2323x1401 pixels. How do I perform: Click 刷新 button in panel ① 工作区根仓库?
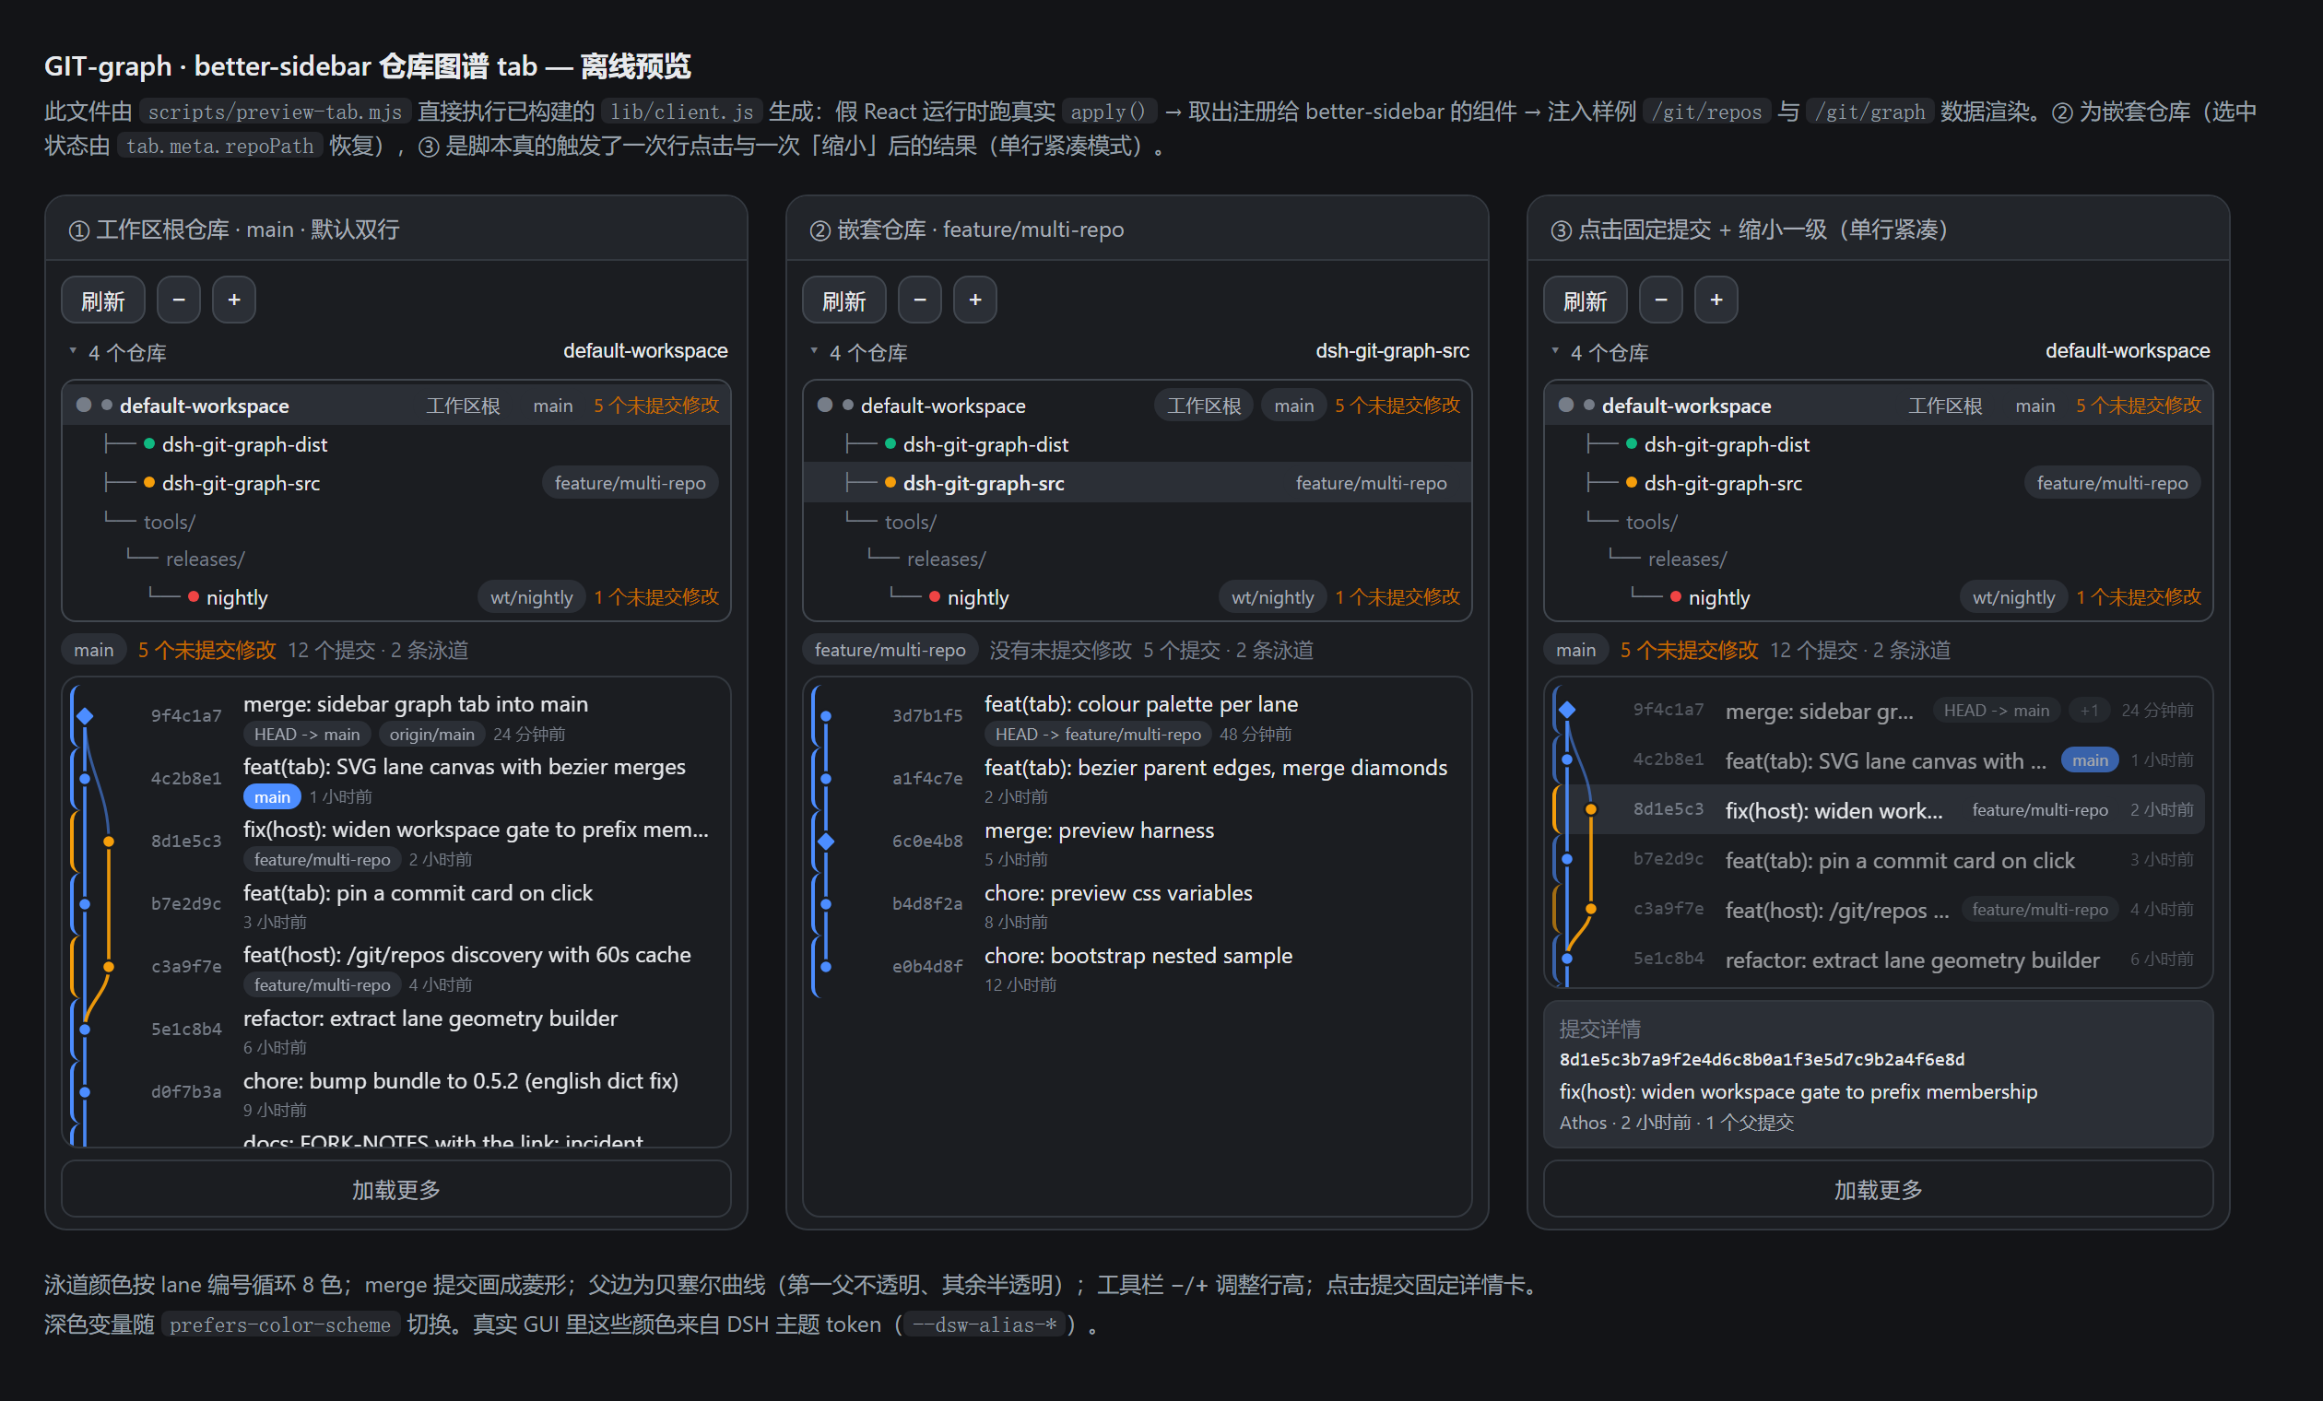[x=102, y=300]
